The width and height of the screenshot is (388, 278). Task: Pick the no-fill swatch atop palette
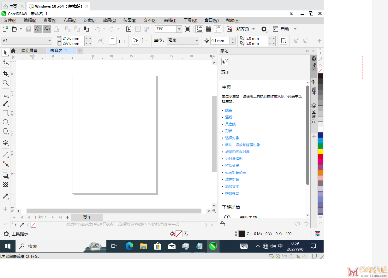320,71
